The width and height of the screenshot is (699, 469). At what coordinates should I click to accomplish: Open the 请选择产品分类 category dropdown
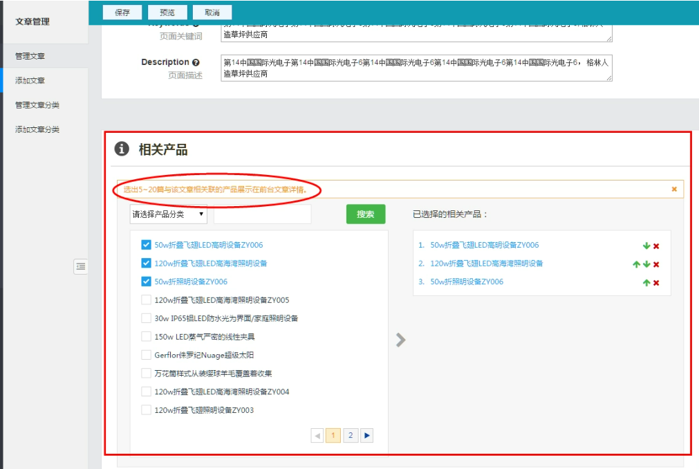(169, 214)
